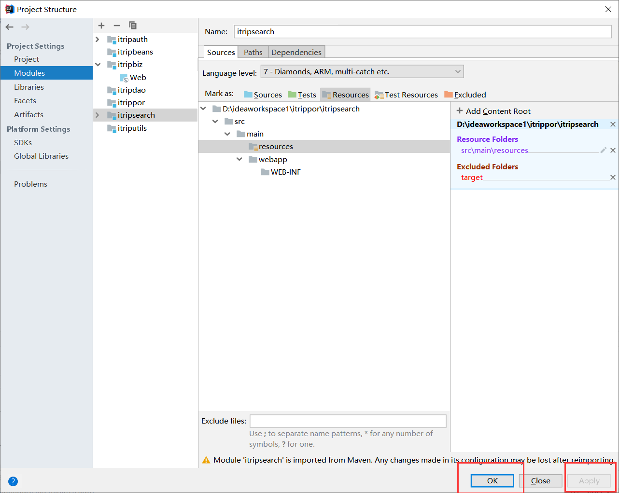
Task: Collapse the src folder node
Action: click(215, 122)
